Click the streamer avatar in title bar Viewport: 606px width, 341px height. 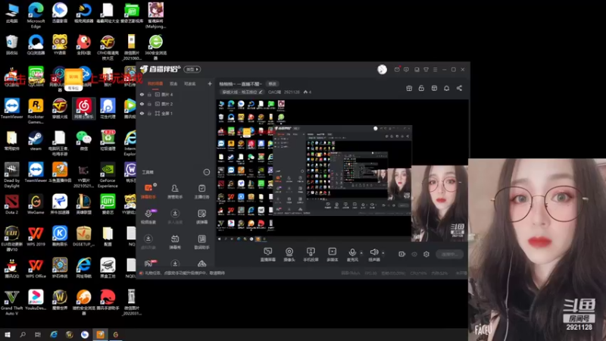coord(382,69)
